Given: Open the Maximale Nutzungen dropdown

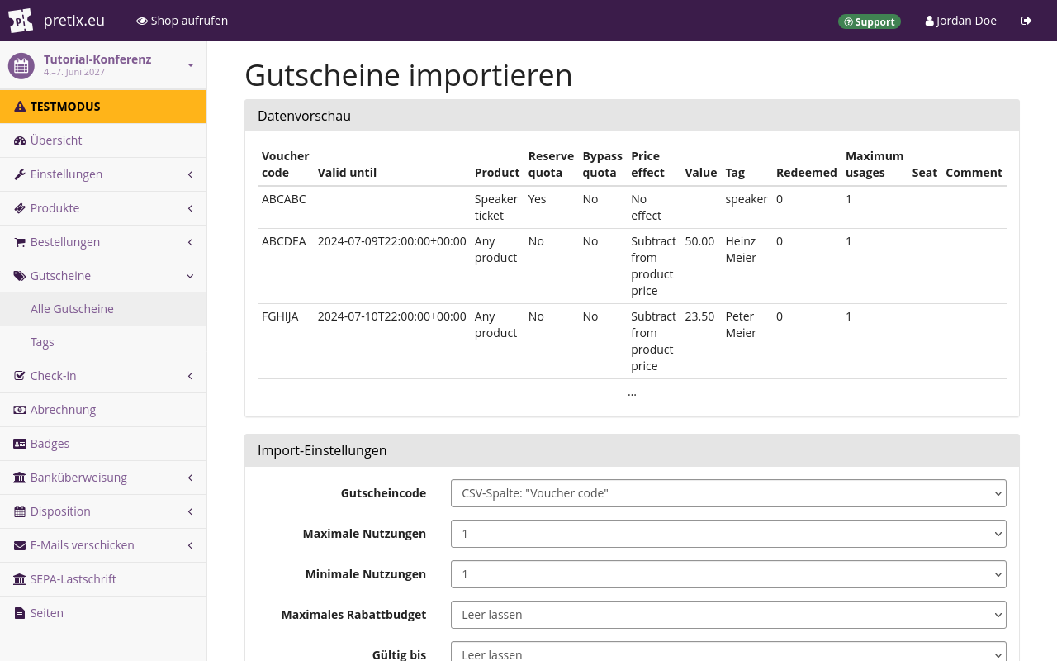Looking at the screenshot, I should point(728,534).
